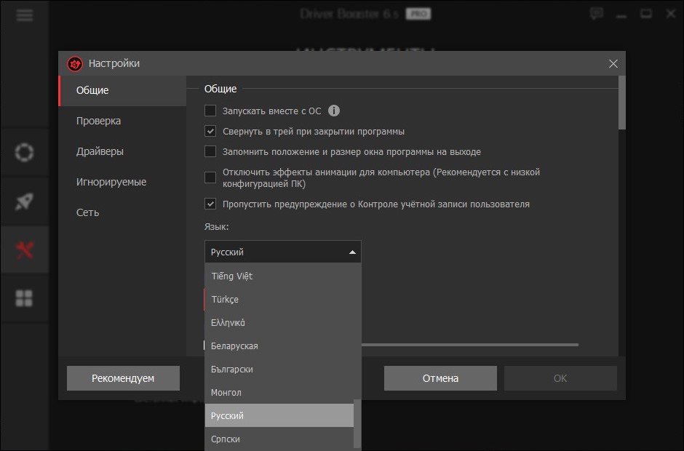
Task: Select the Tools wrench icon in sidebar
Action: (25, 250)
